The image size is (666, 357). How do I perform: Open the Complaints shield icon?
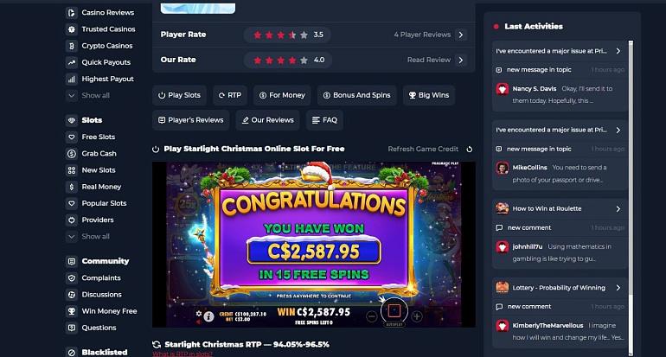point(71,278)
